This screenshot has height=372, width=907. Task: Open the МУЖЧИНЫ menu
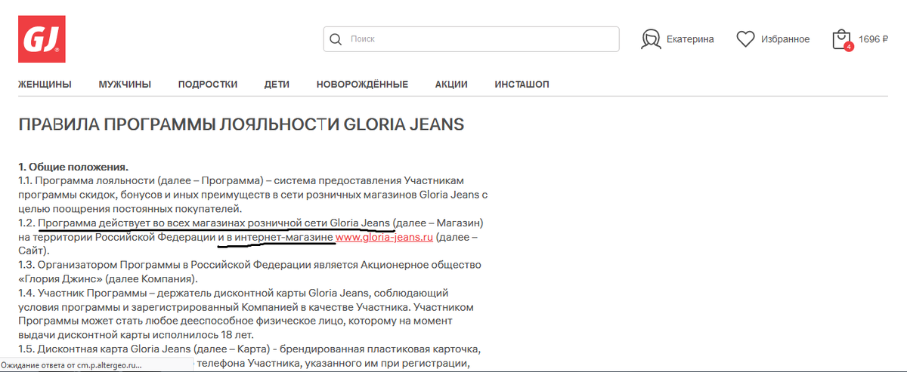(x=125, y=84)
